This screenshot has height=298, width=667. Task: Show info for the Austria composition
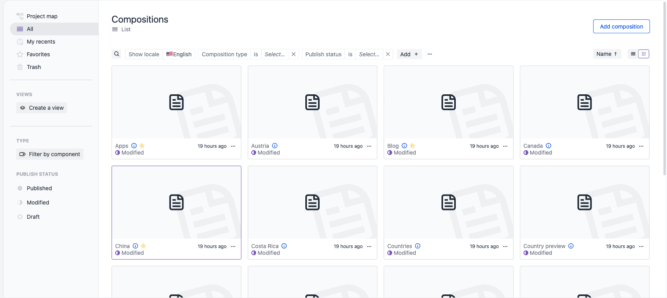tap(275, 146)
